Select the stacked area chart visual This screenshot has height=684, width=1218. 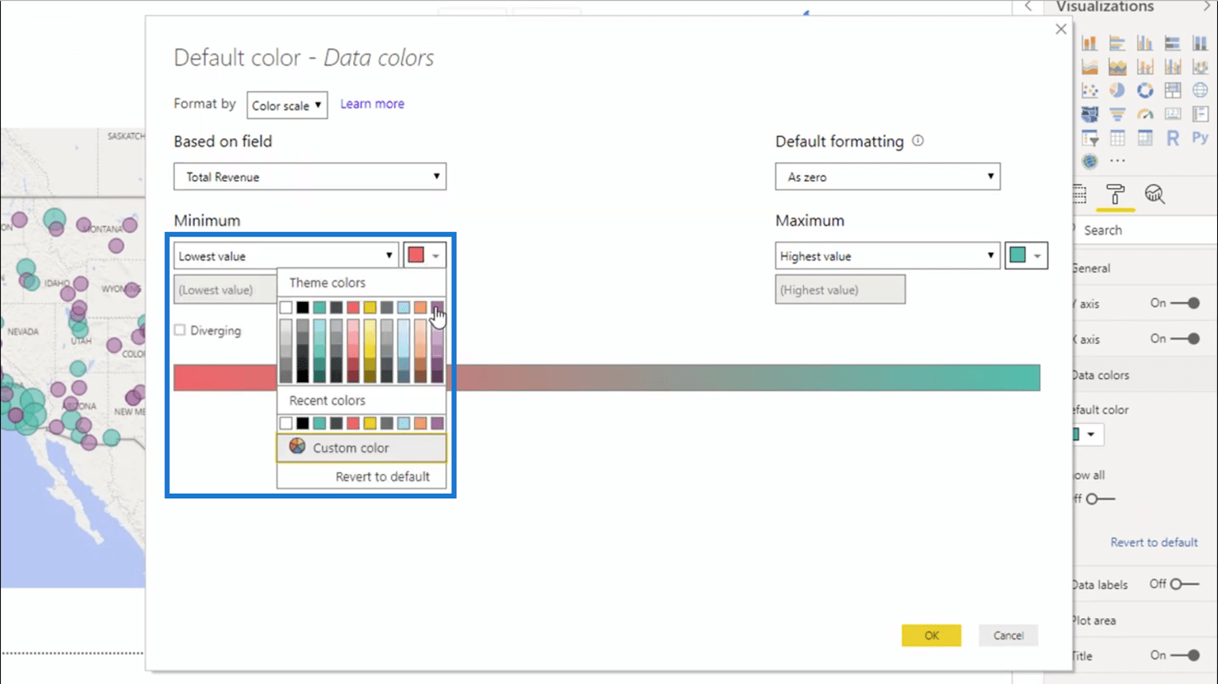point(1117,67)
